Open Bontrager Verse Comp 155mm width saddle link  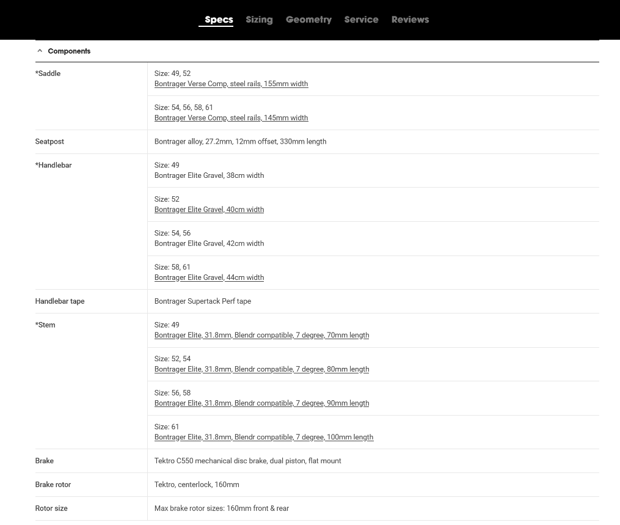tap(231, 84)
